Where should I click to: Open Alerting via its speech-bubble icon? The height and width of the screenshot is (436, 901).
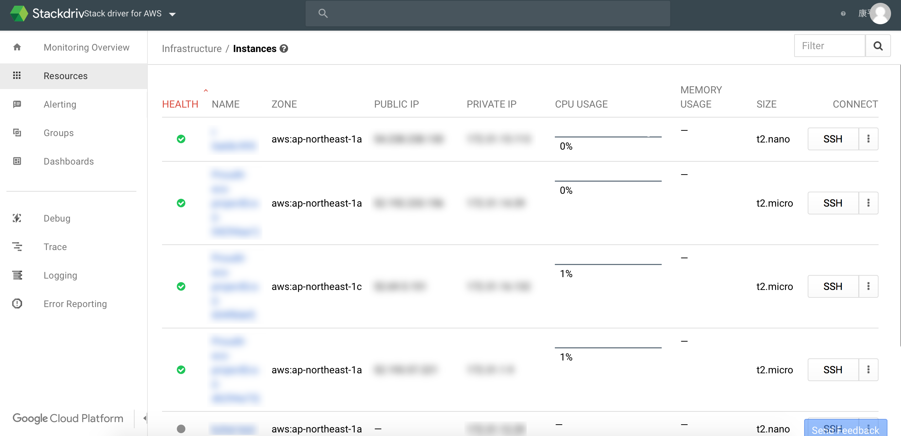17,104
